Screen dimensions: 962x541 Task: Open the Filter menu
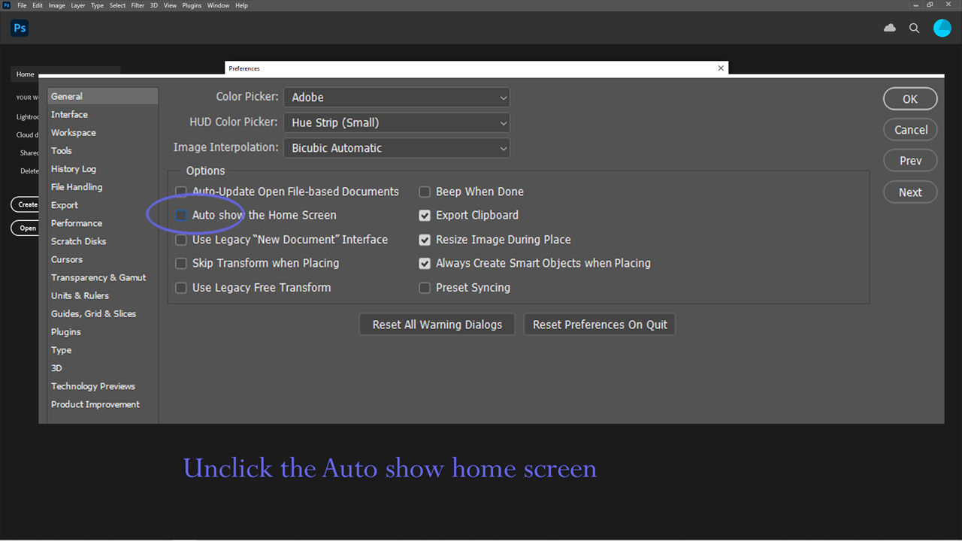click(x=138, y=5)
